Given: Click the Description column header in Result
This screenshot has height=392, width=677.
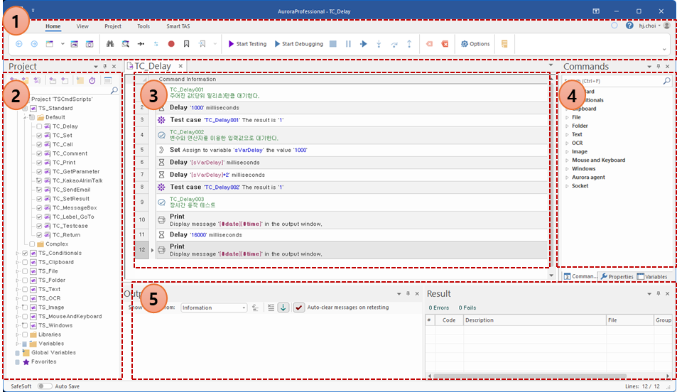Looking at the screenshot, I should (535, 320).
